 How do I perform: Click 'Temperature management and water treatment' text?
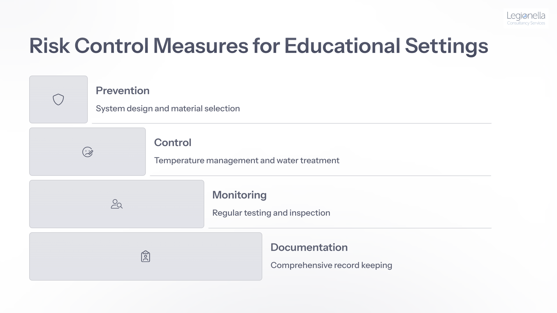tap(247, 160)
